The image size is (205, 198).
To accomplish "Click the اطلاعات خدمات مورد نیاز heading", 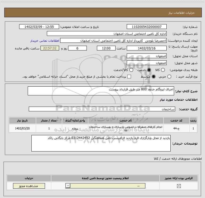I will click(x=178, y=100).
